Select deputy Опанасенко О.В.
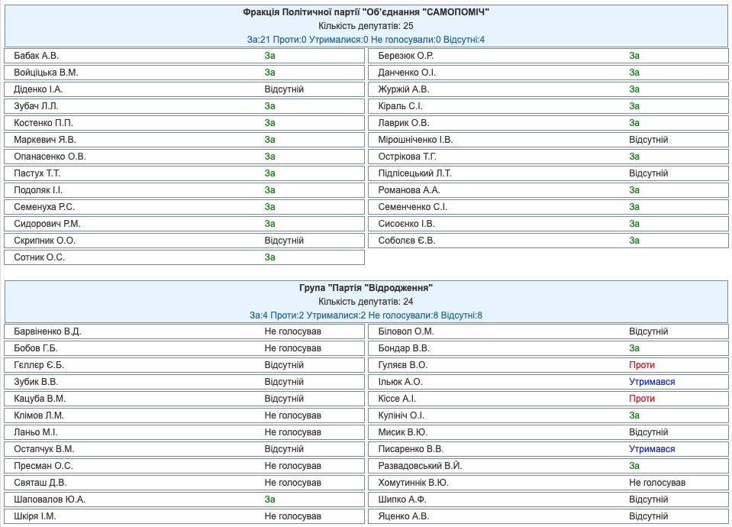The image size is (732, 527). point(50,157)
